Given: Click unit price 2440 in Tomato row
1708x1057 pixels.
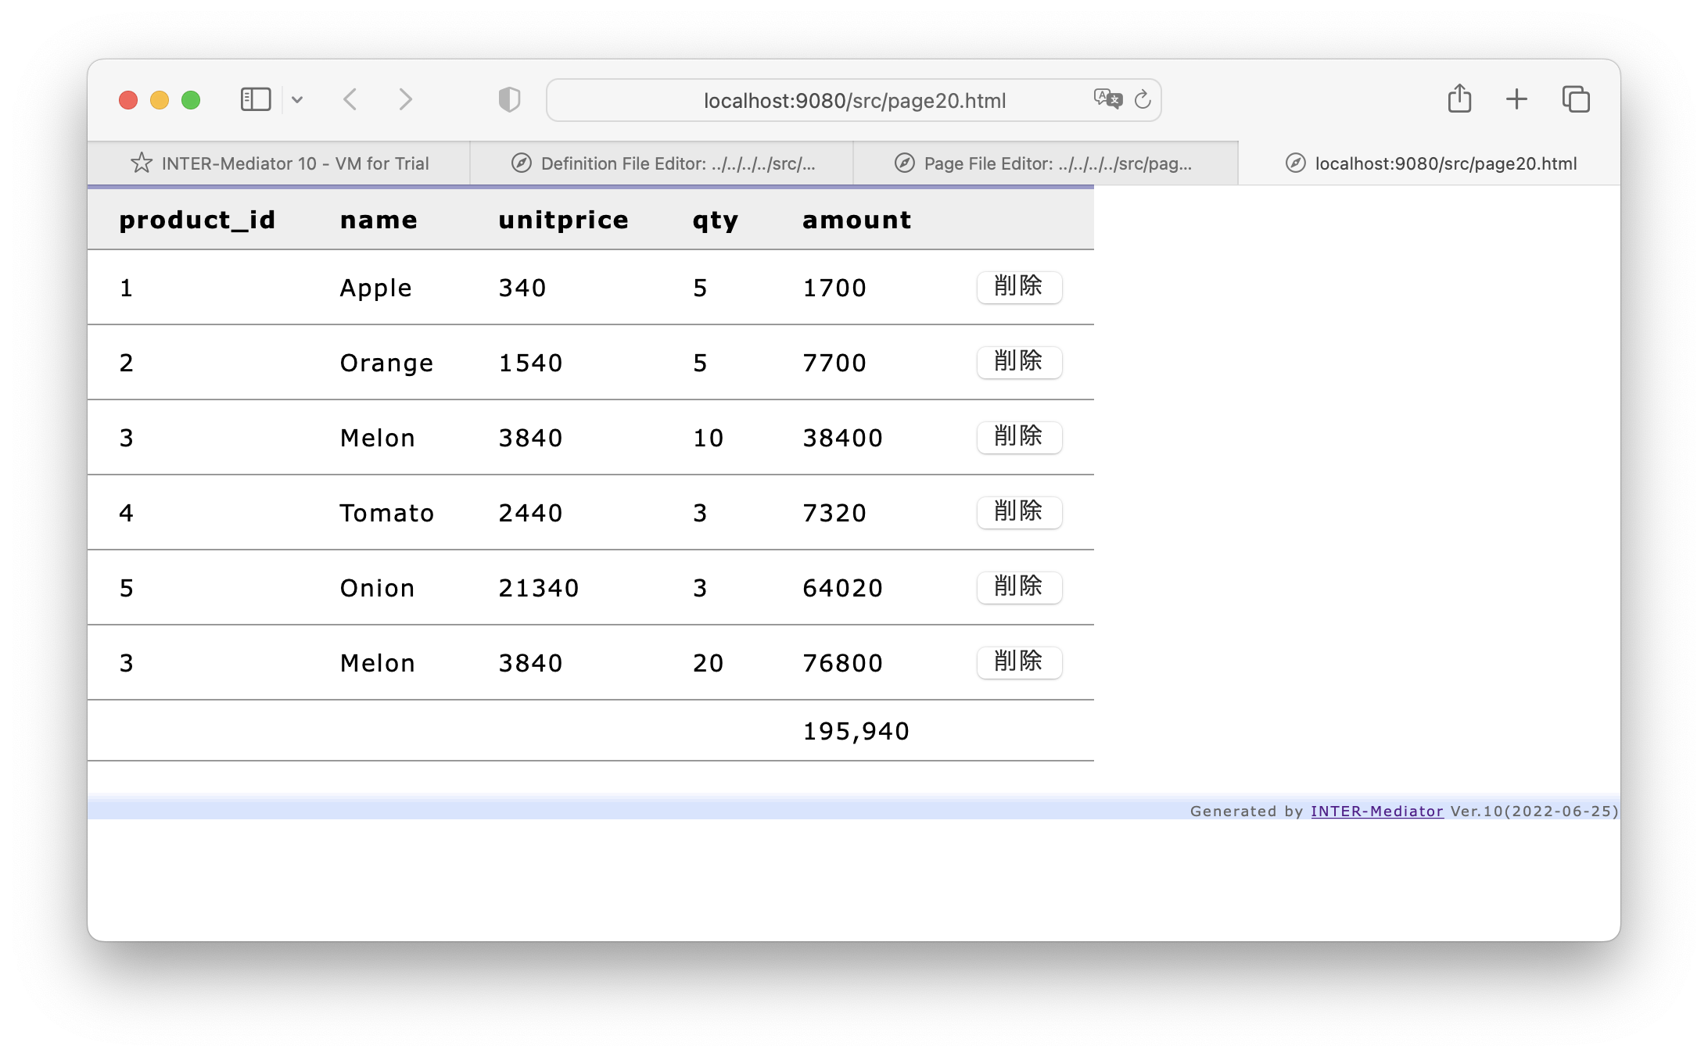Looking at the screenshot, I should pyautogui.click(x=530, y=514).
